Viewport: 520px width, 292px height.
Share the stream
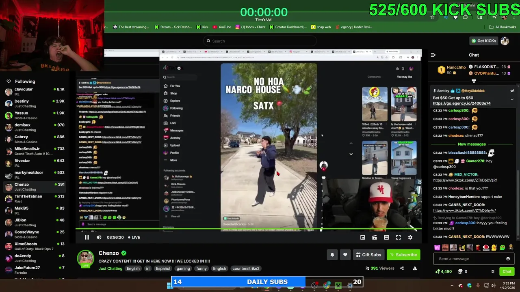402,268
